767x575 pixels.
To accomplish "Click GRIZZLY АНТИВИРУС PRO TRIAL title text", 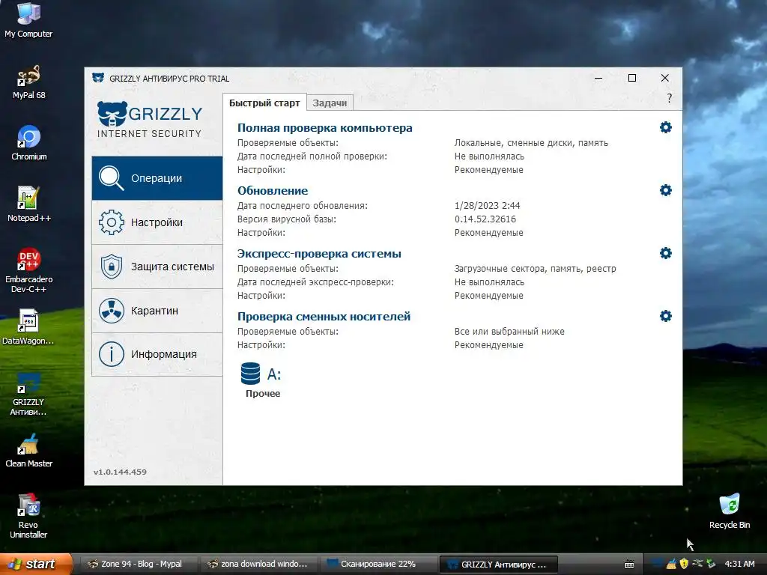I will click(169, 78).
